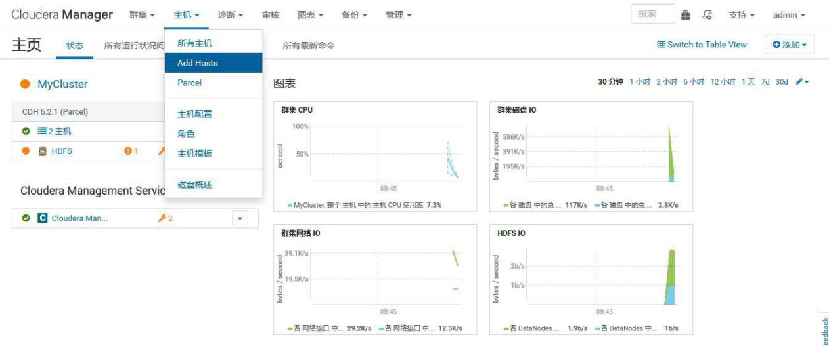829x346 pixels.
Task: Click the parcel gift box icon in the top bar
Action: (686, 14)
